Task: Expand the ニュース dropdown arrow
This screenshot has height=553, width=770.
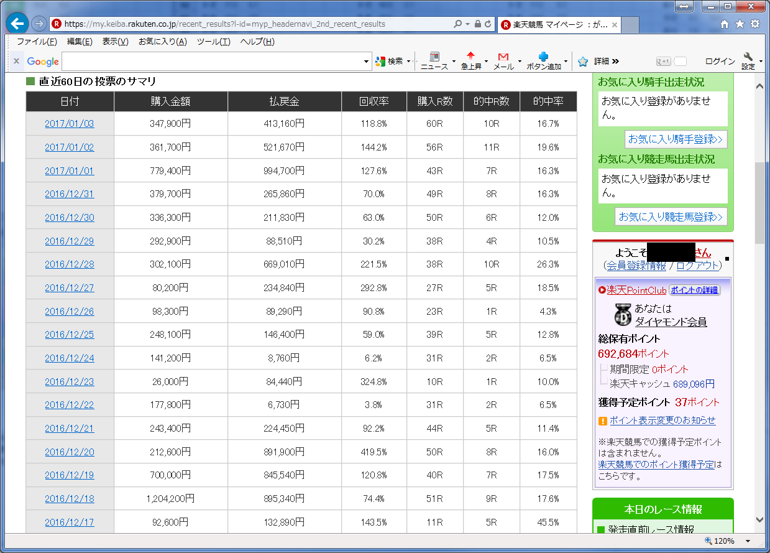Action: pos(454,62)
